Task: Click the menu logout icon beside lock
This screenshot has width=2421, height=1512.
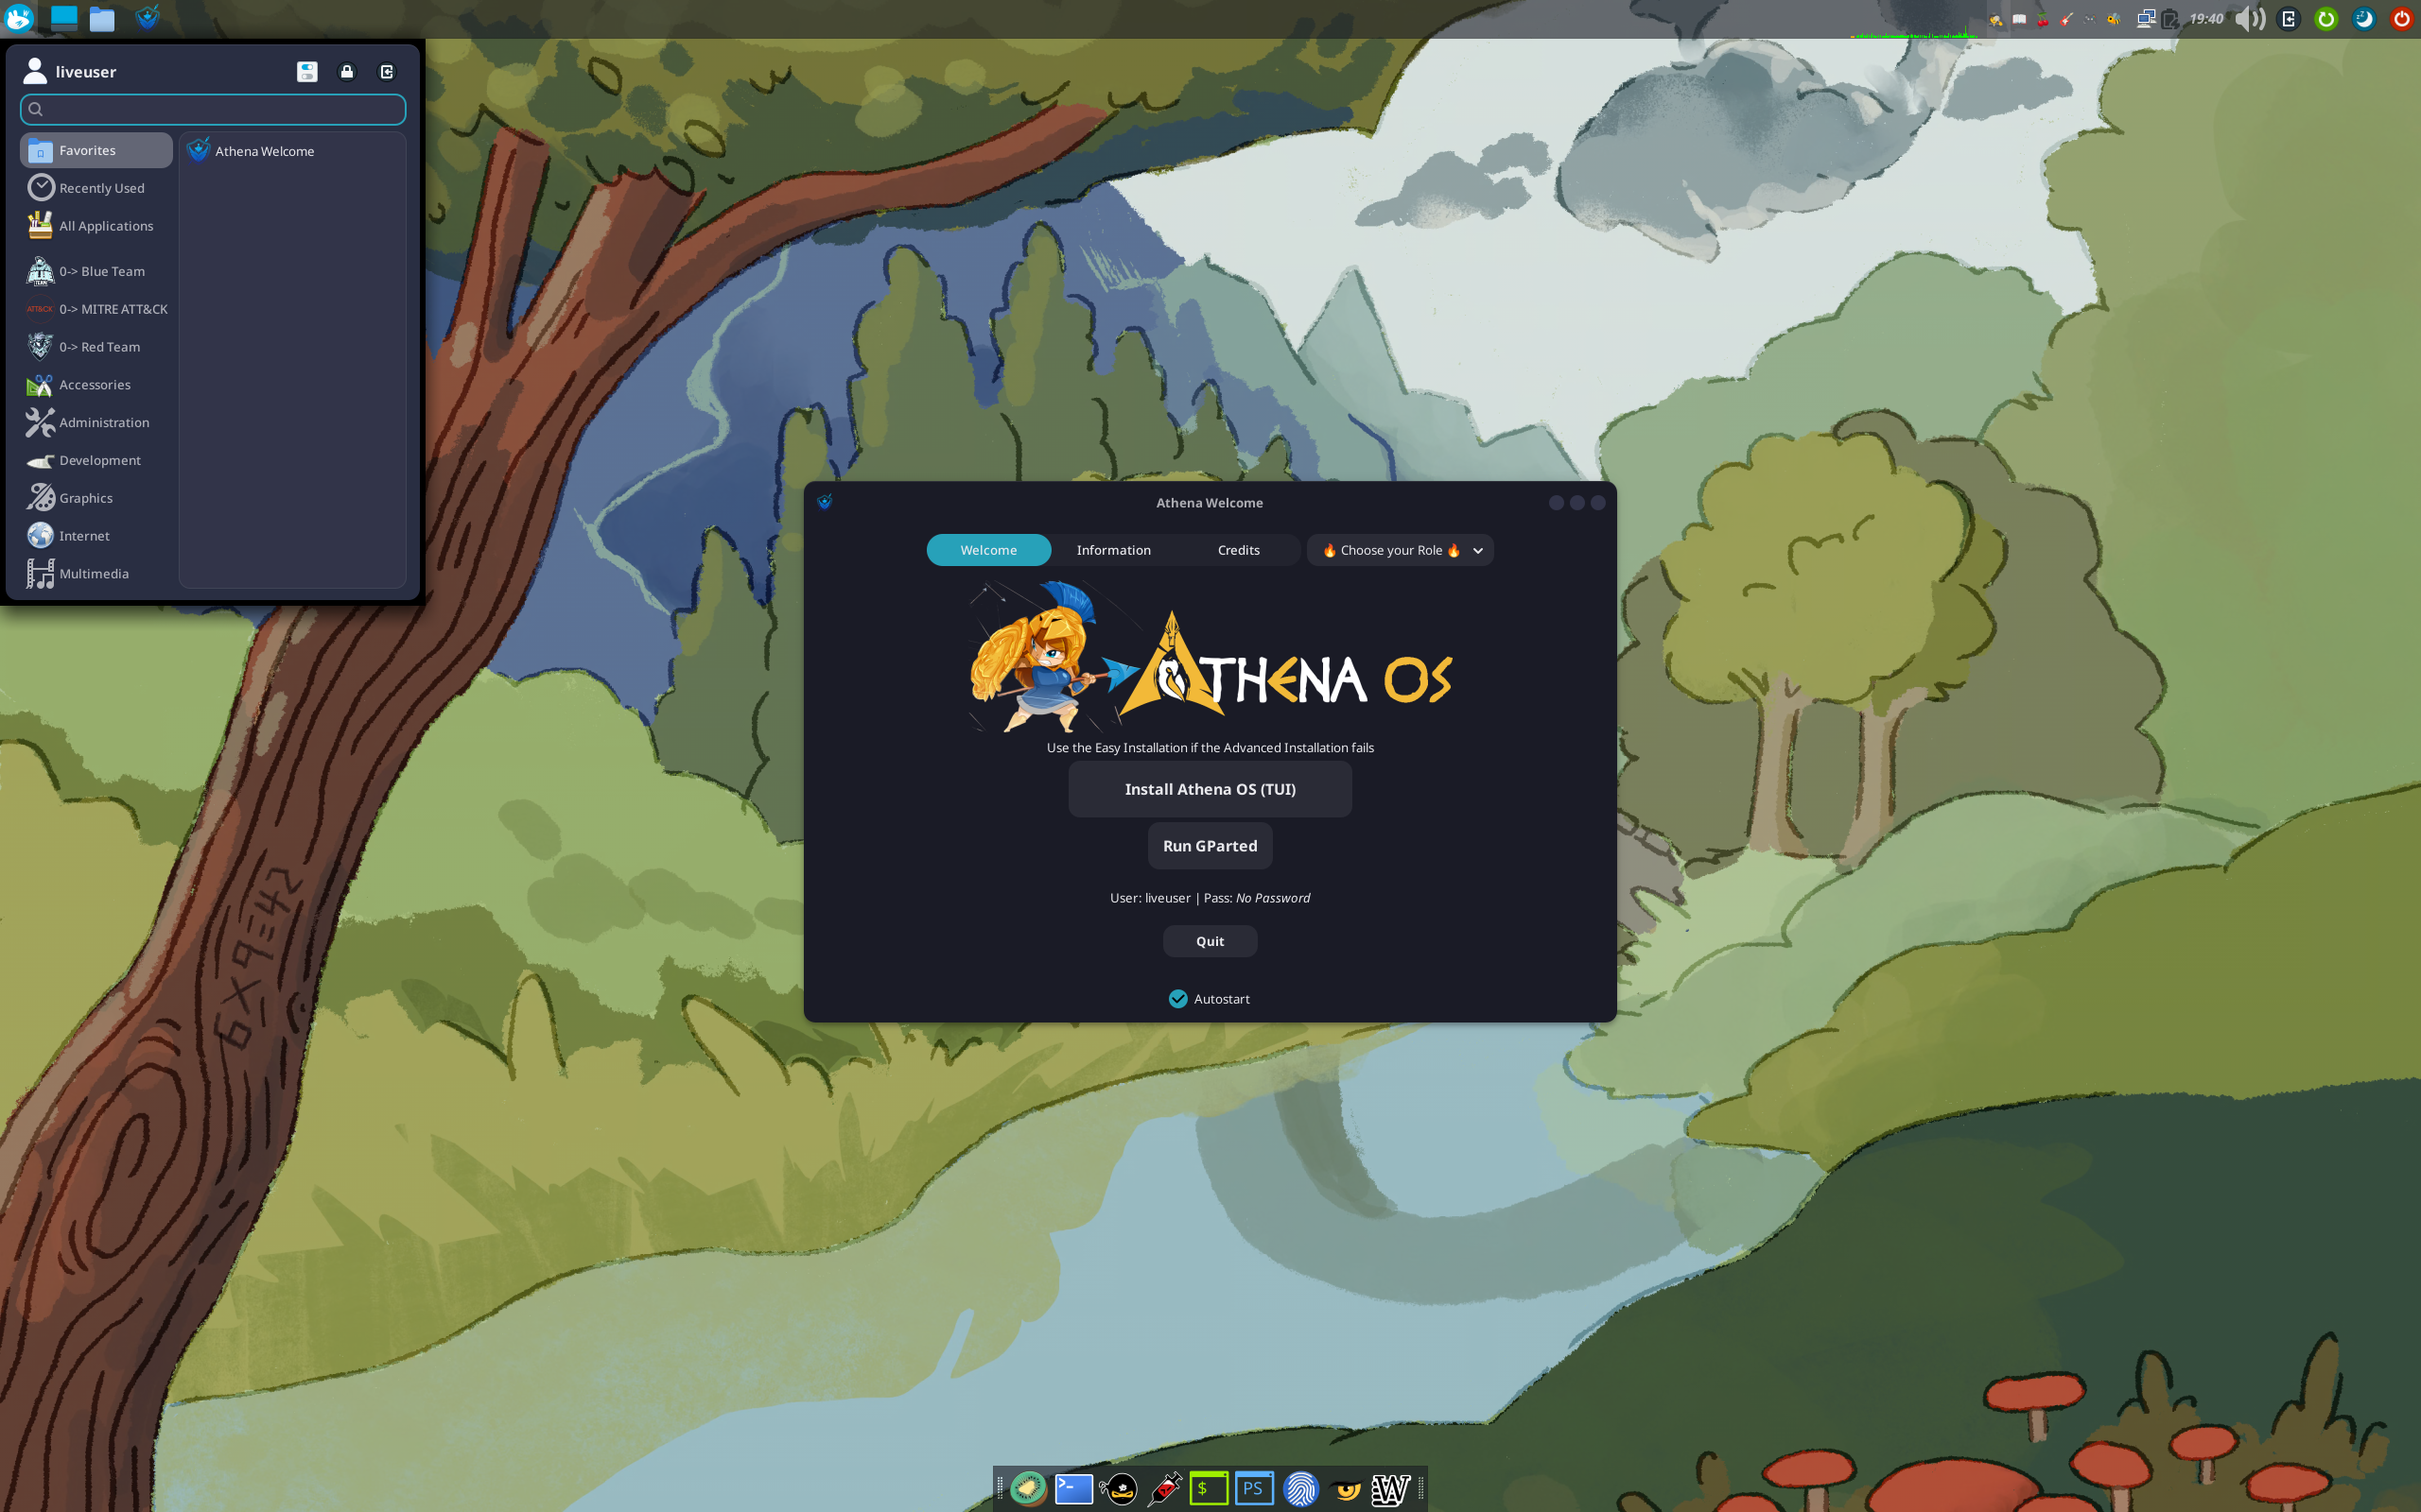Action: pyautogui.click(x=387, y=72)
